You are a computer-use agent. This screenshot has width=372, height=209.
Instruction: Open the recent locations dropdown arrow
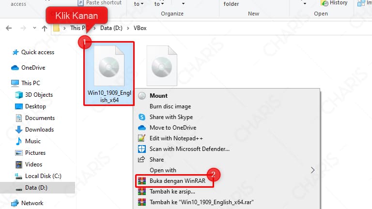(35, 28)
